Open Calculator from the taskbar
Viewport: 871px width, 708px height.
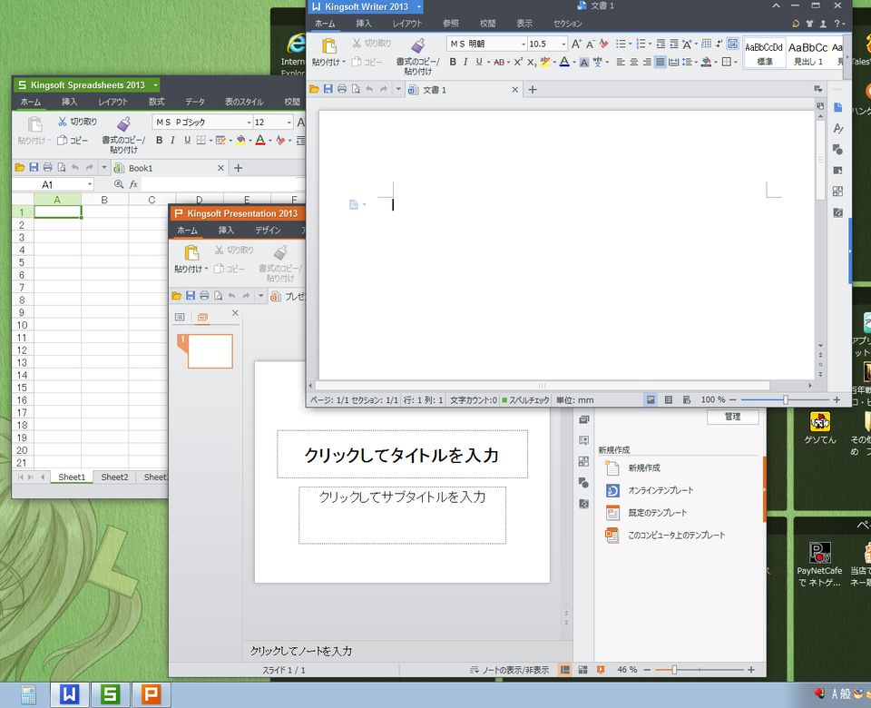(x=28, y=695)
